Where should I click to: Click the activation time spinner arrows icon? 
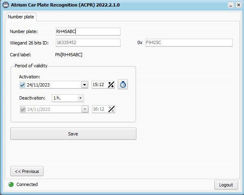tap(111, 84)
